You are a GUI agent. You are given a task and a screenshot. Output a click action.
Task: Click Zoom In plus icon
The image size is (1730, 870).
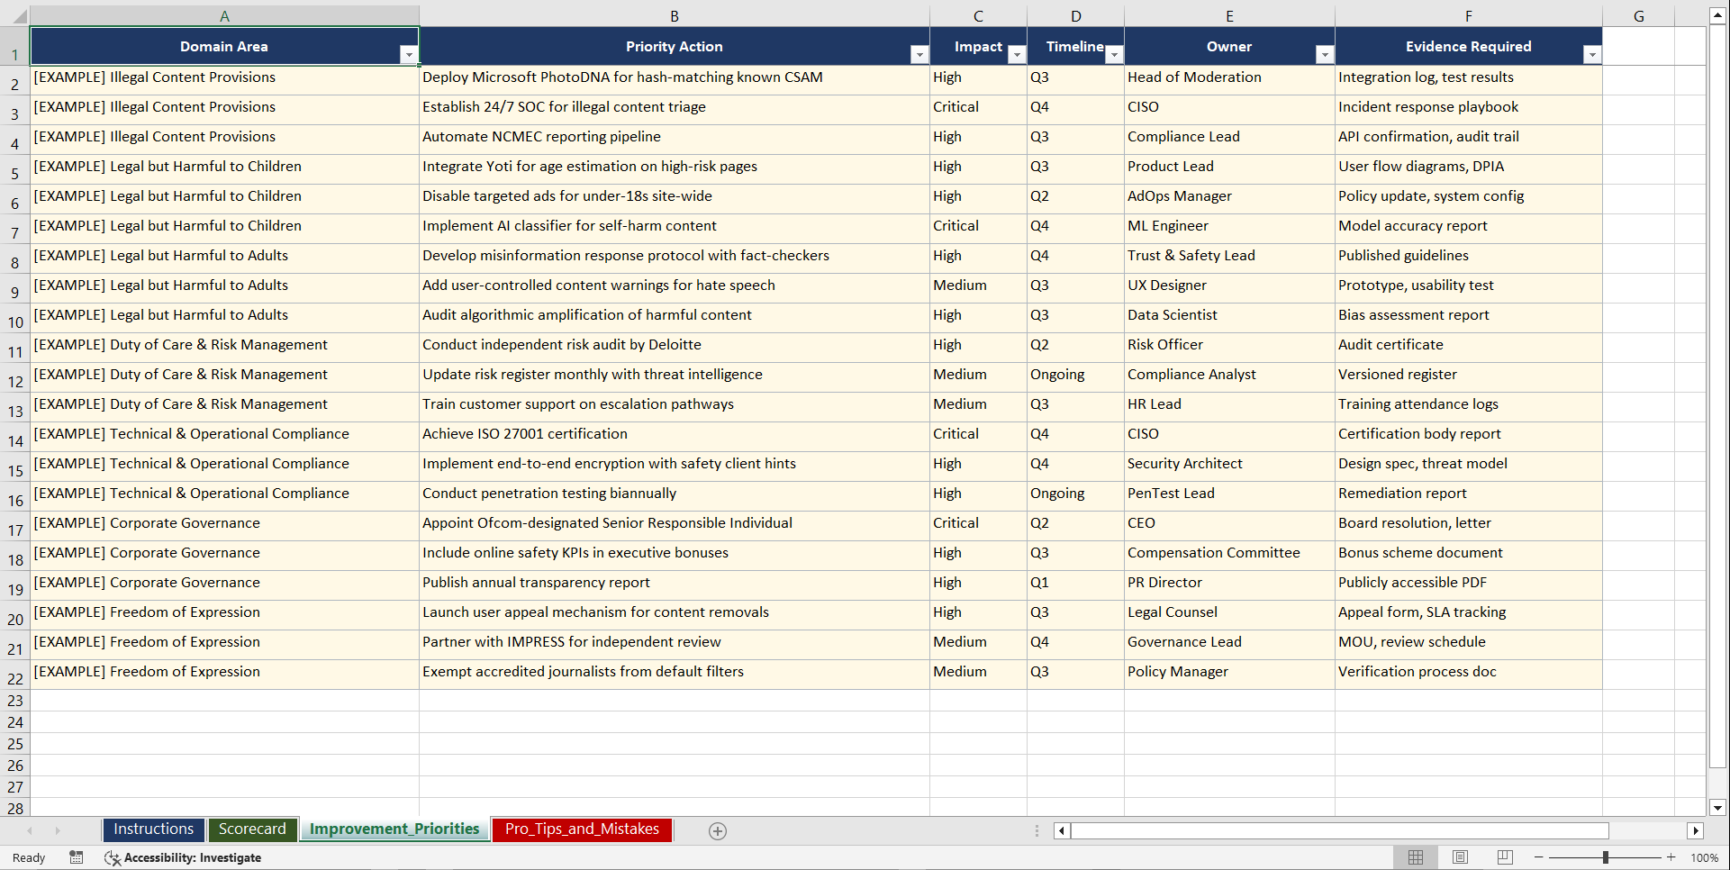[1671, 857]
